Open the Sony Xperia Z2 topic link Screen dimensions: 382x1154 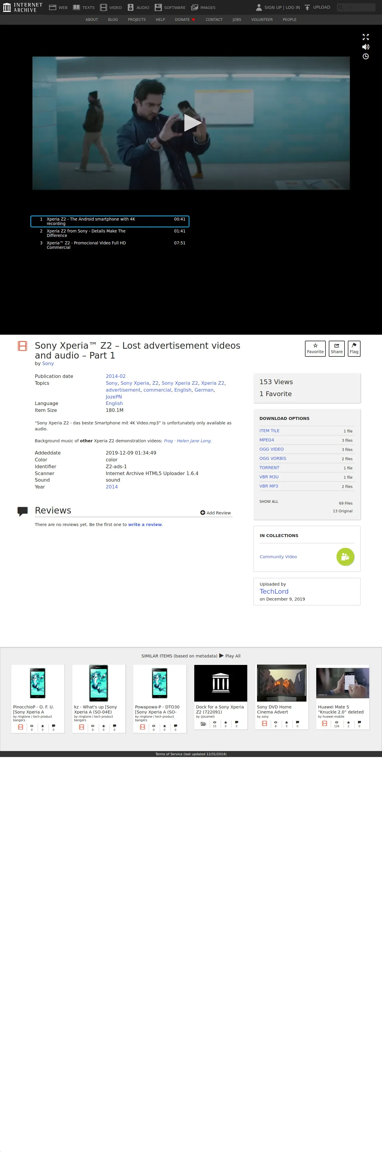coord(179,383)
